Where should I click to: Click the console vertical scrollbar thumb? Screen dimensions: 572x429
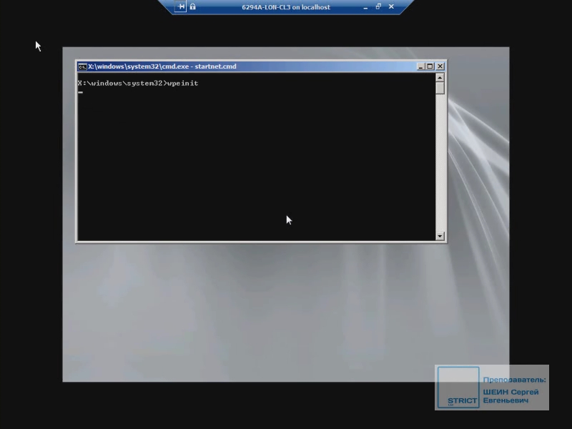pyautogui.click(x=440, y=88)
